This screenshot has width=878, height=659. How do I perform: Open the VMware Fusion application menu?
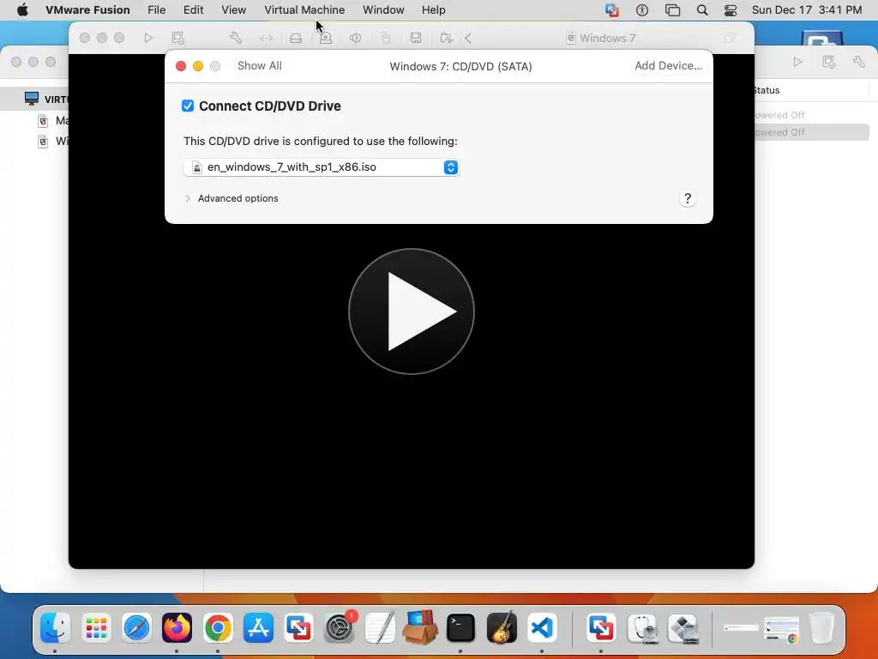click(x=87, y=10)
